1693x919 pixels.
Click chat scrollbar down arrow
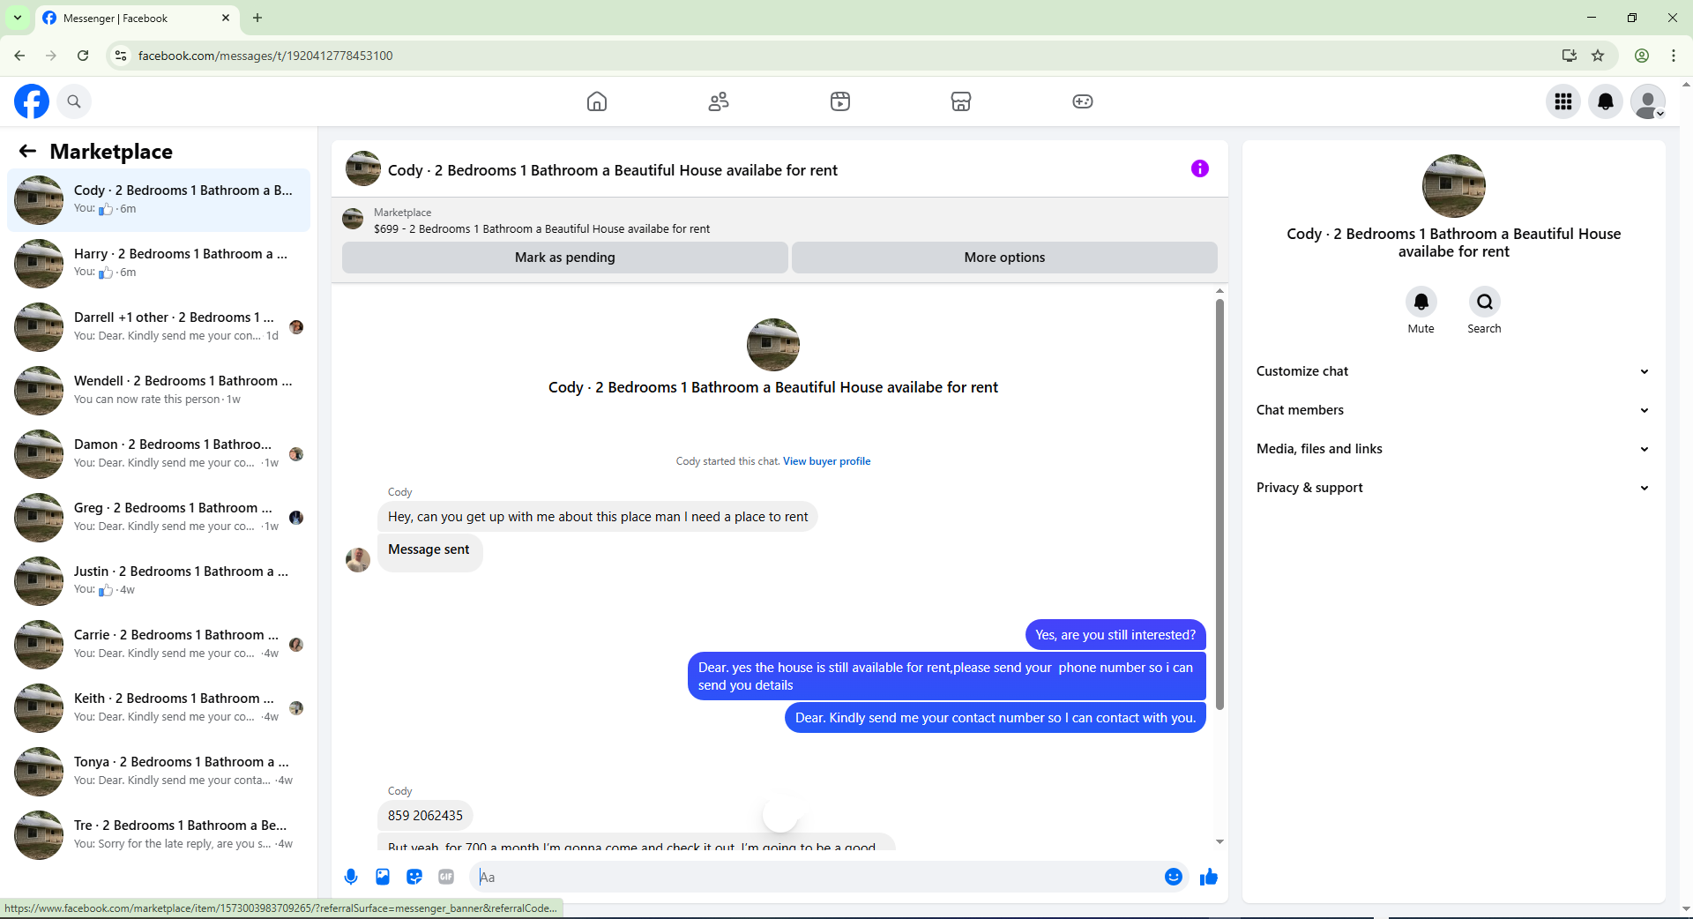[x=1219, y=842]
